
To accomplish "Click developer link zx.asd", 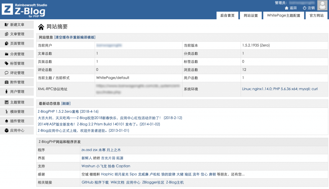I will [87, 150].
